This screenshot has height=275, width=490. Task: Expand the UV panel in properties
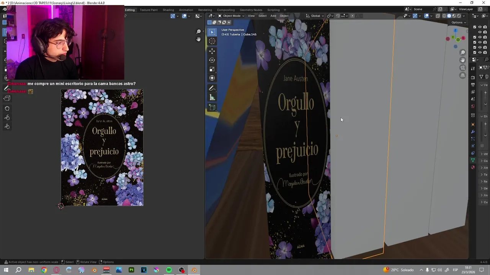484,154
